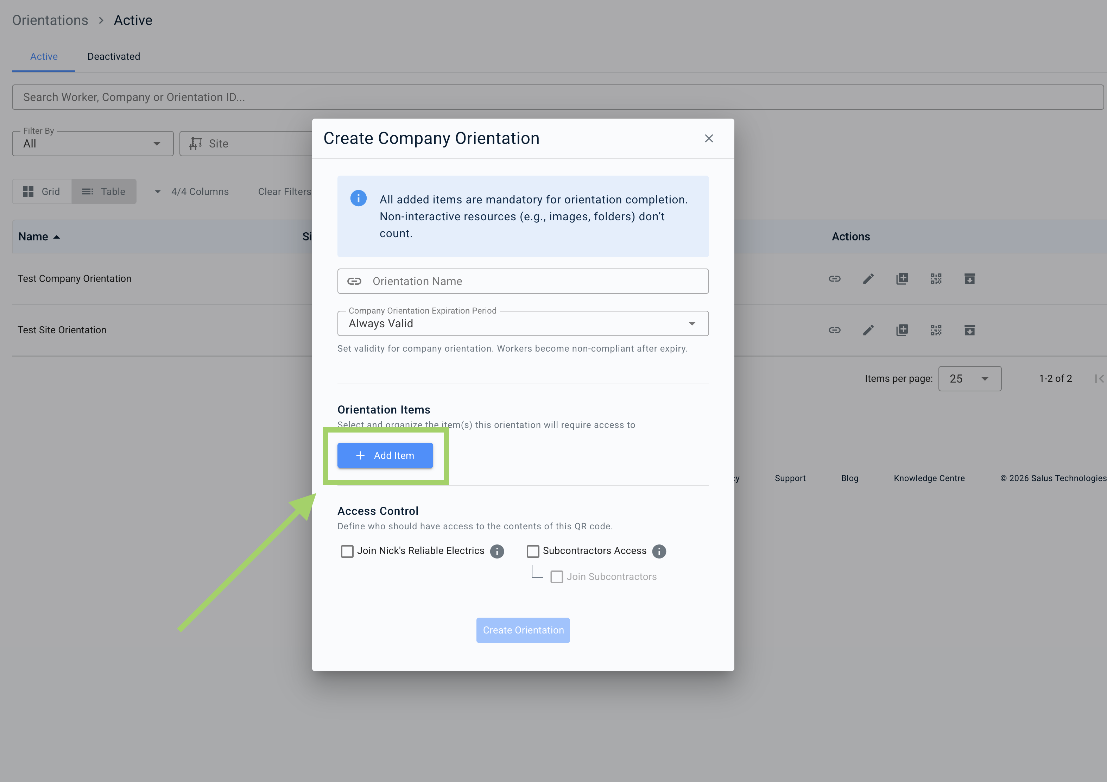This screenshot has height=782, width=1107.
Task: Open the Knowledge Centre footer link
Action: [x=929, y=478]
